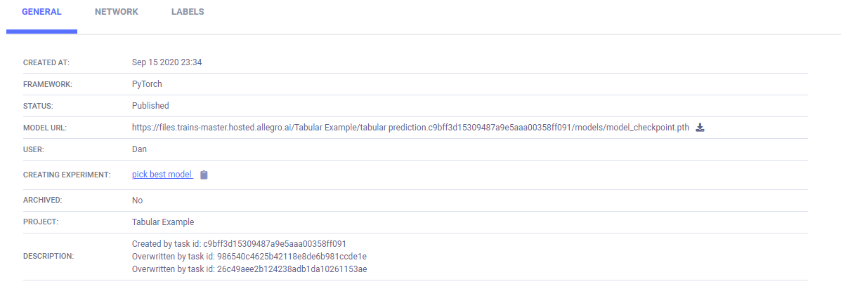Open the LABELS tab
The width and height of the screenshot is (841, 305).
click(188, 12)
